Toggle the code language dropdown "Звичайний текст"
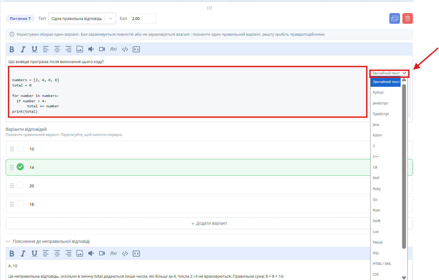439x280 pixels. [389, 73]
